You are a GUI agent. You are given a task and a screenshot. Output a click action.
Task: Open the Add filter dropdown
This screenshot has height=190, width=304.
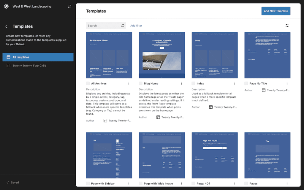(x=136, y=26)
